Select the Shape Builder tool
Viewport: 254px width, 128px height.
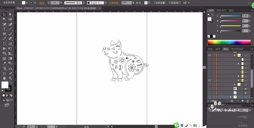coord(4,53)
